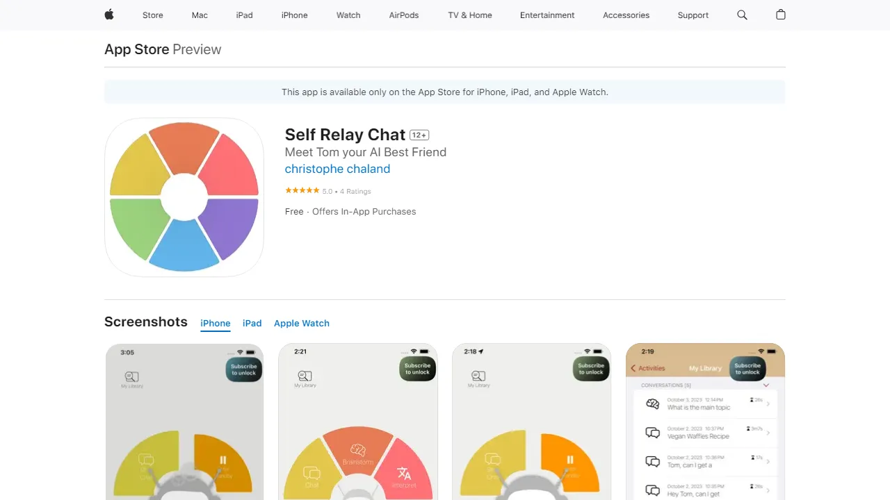Open the Entertainment menu
Image resolution: width=890 pixels, height=500 pixels.
pyautogui.click(x=547, y=15)
